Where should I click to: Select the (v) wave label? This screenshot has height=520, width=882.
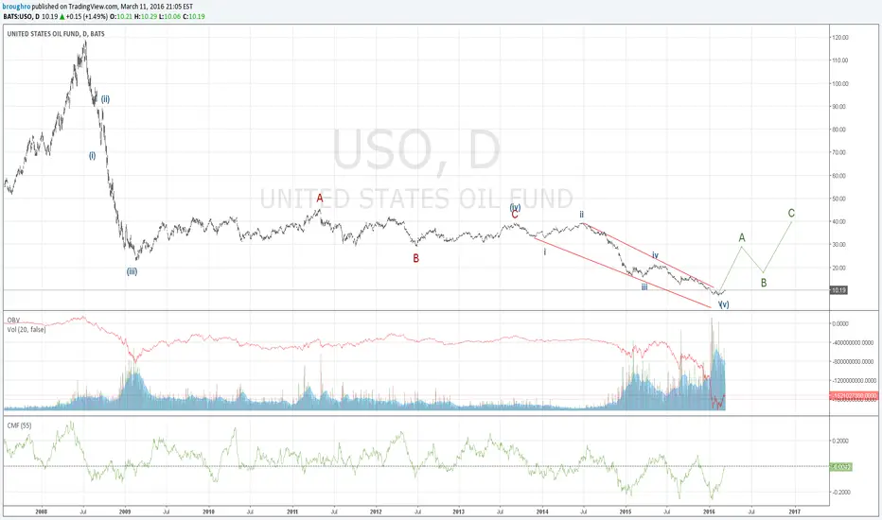724,304
